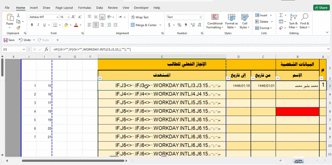
Task: Click Merge & Center
Action: (x=144, y=25)
